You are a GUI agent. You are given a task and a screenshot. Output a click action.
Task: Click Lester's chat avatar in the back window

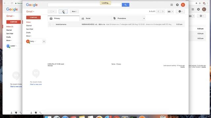coord(8,46)
